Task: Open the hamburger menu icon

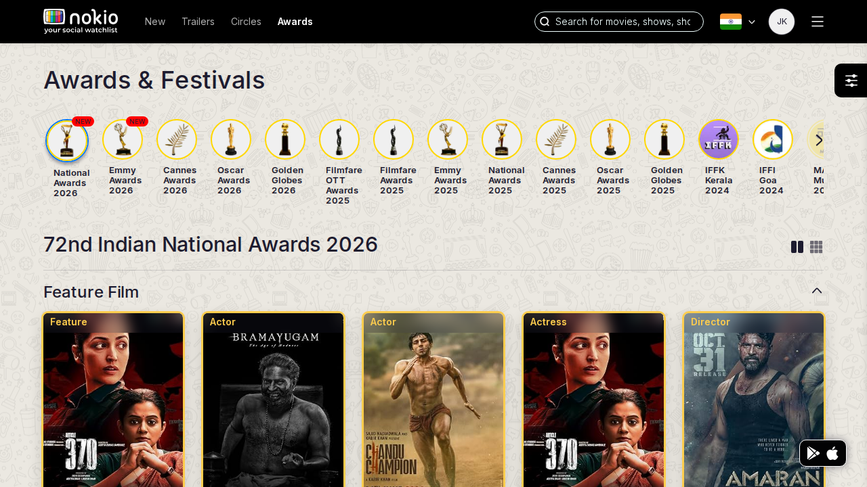Action: pyautogui.click(x=818, y=22)
